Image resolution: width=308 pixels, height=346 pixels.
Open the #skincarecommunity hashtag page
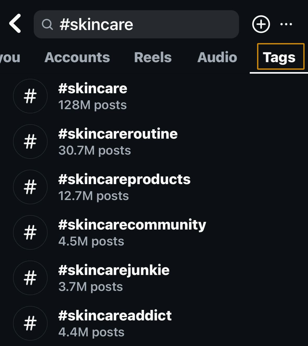point(132,232)
